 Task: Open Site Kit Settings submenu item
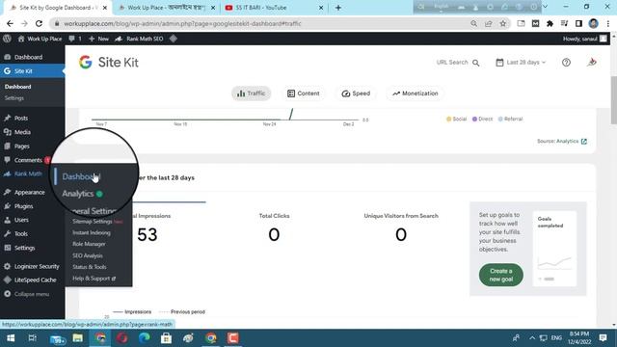tap(14, 98)
